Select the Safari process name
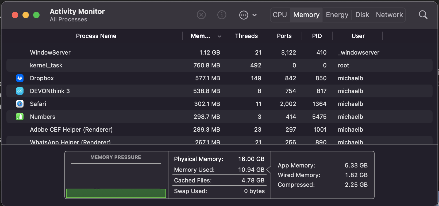439x206 pixels. point(38,104)
